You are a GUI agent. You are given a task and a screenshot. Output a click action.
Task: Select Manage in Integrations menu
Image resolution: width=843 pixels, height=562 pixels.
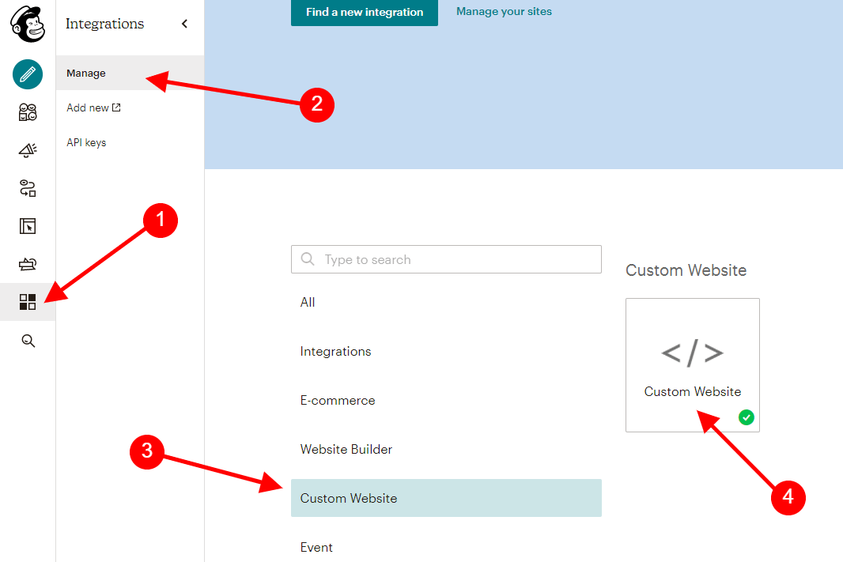(130, 73)
